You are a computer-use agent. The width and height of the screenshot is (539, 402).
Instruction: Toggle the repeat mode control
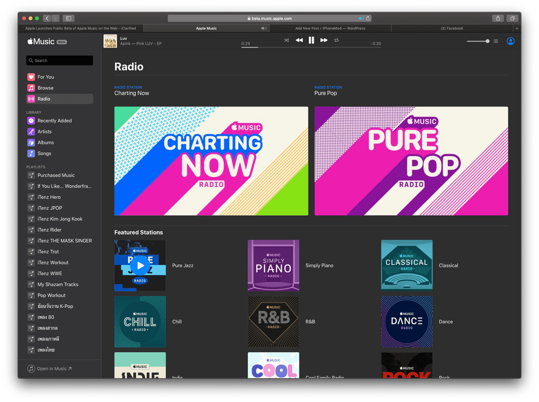click(337, 40)
